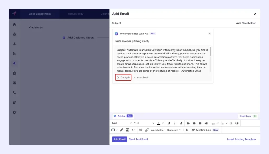Enable underline formatting for the email text

[180, 123]
